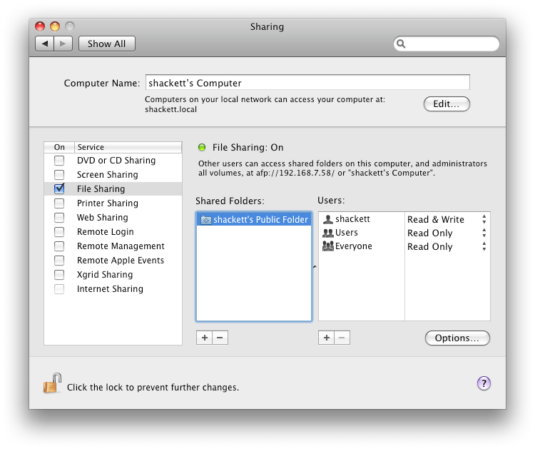Enable DVD or CD Sharing checkbox
Image resolution: width=535 pixels, height=449 pixels.
click(x=59, y=160)
